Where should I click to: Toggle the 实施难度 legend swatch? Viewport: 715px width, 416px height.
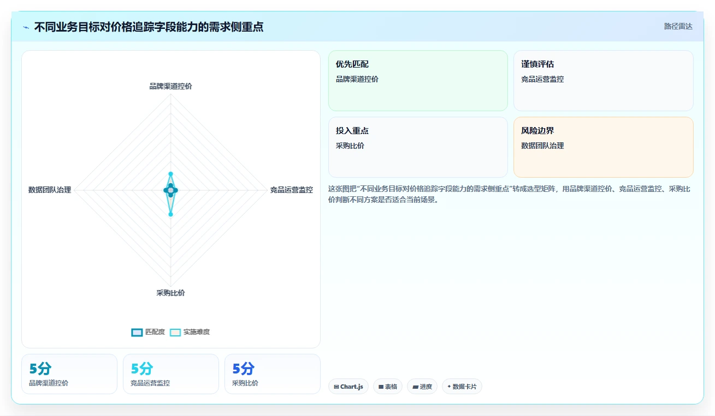tap(175, 332)
